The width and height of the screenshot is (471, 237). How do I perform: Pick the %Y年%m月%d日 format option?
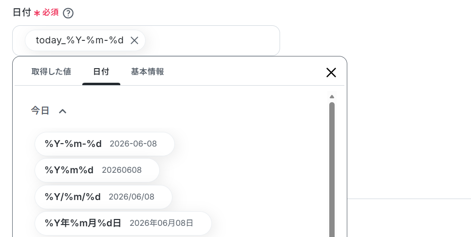pos(123,223)
